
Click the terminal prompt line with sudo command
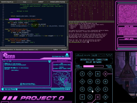point(79,42)
